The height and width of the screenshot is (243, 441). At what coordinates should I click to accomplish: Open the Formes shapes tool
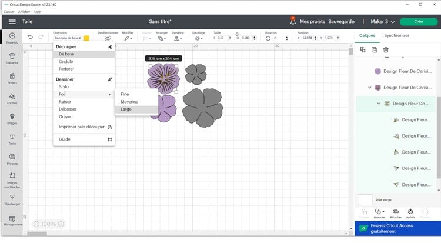click(12, 98)
